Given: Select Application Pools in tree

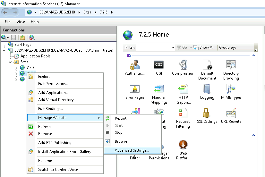Looking at the screenshot, I should (35, 56).
